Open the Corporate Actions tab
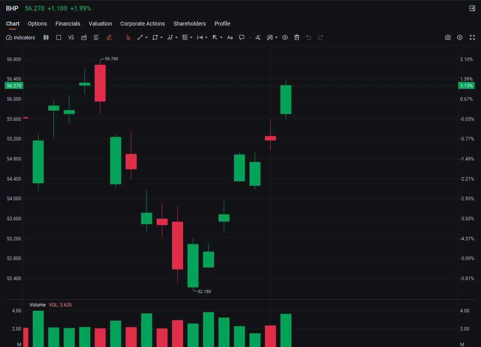Screen dimensions: 481x347 click(x=143, y=24)
